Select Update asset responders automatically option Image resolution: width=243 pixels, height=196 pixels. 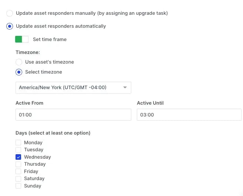10,26
